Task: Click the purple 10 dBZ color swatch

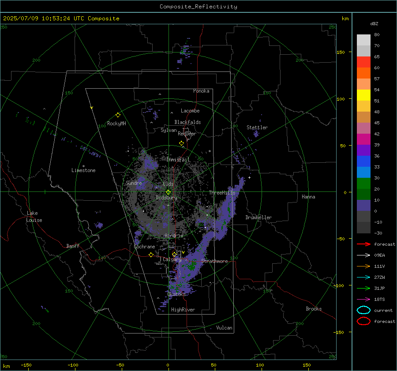Action: [363, 205]
